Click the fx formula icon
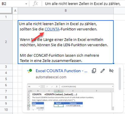This screenshot has width=125, height=114. pyautogui.click(x=35, y=4)
